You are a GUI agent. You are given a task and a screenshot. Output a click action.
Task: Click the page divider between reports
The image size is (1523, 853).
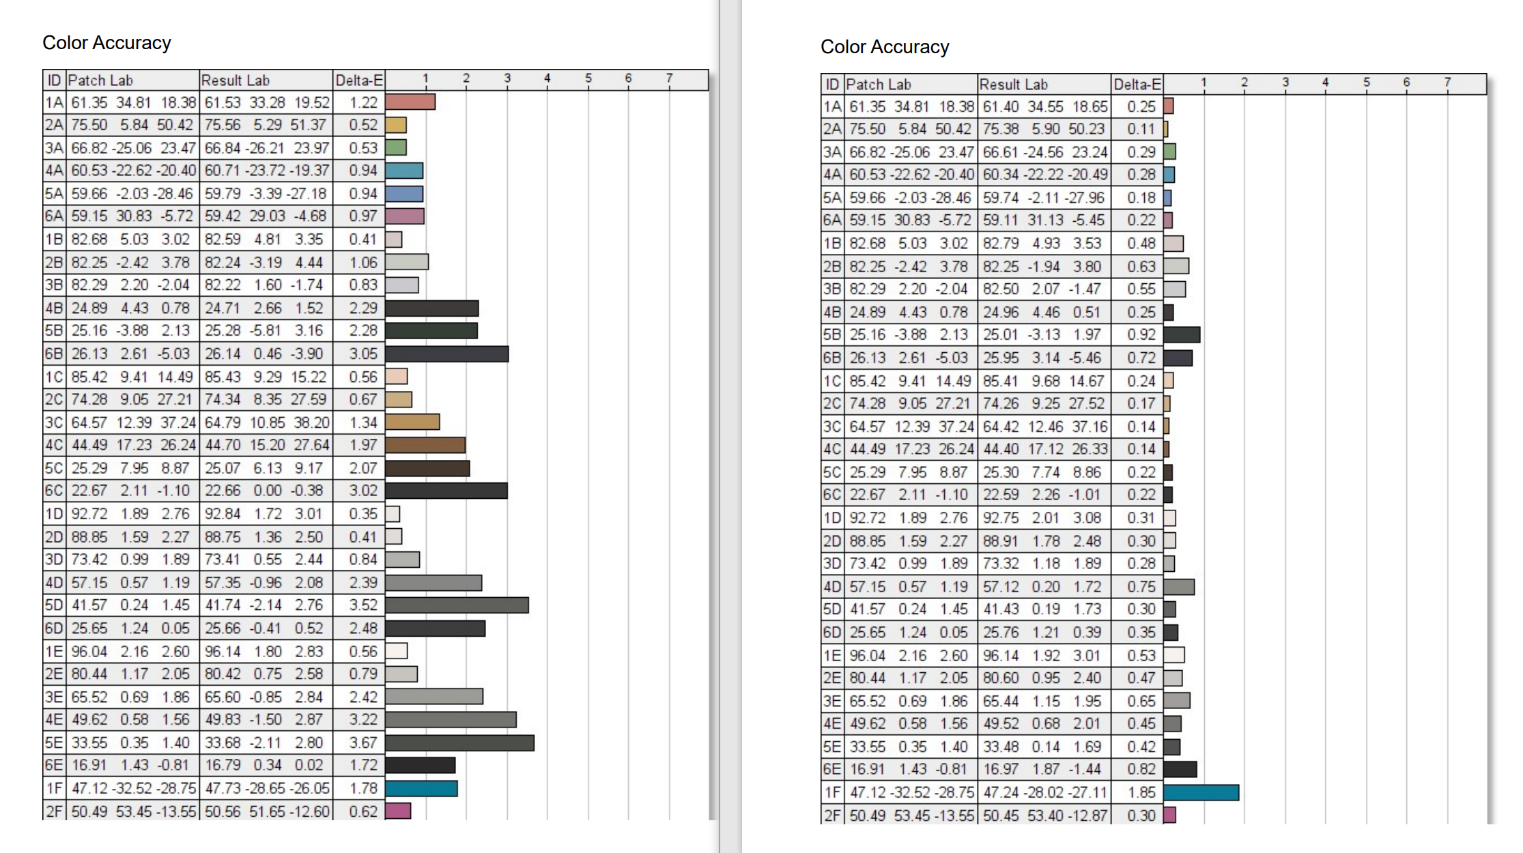(x=730, y=426)
